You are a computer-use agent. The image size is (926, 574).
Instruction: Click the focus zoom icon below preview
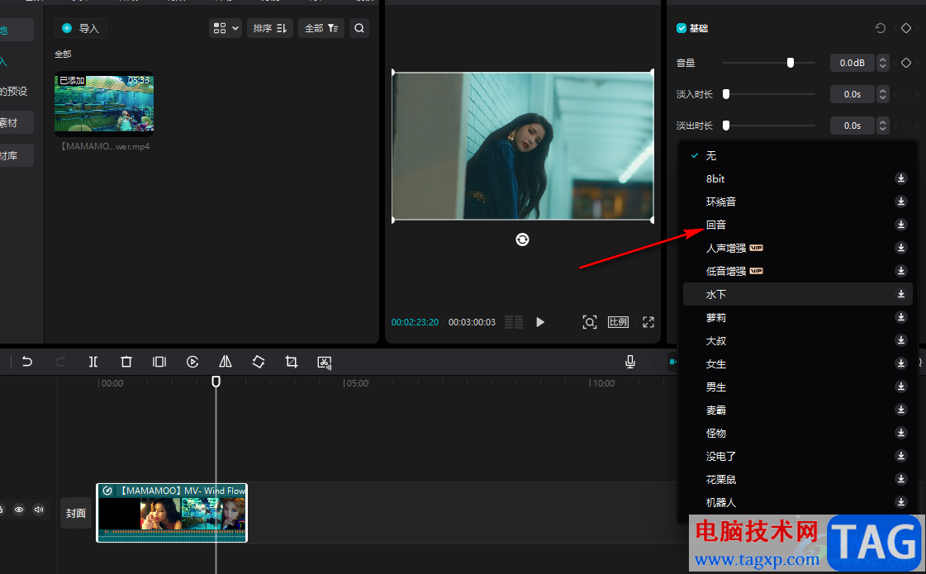click(x=589, y=322)
